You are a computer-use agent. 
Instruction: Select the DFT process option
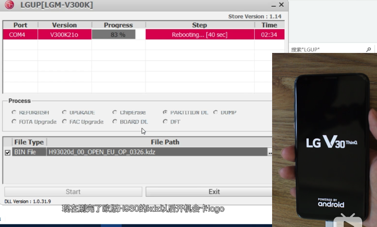(165, 122)
